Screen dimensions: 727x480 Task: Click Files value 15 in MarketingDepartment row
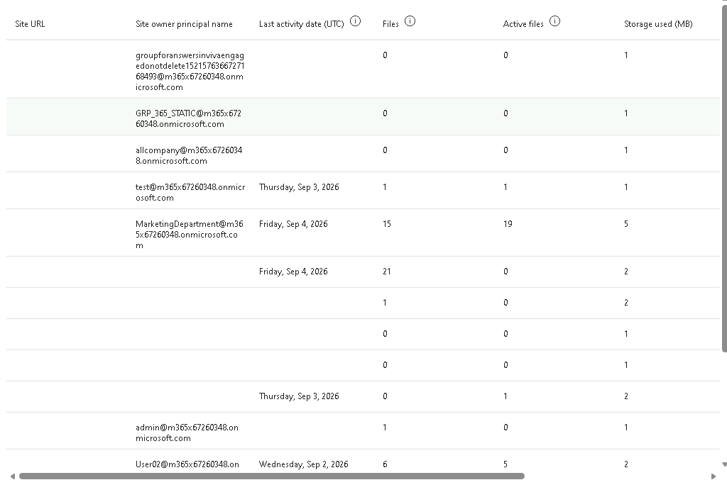click(x=387, y=224)
